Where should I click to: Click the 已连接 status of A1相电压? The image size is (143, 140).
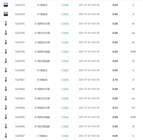click(65, 5)
